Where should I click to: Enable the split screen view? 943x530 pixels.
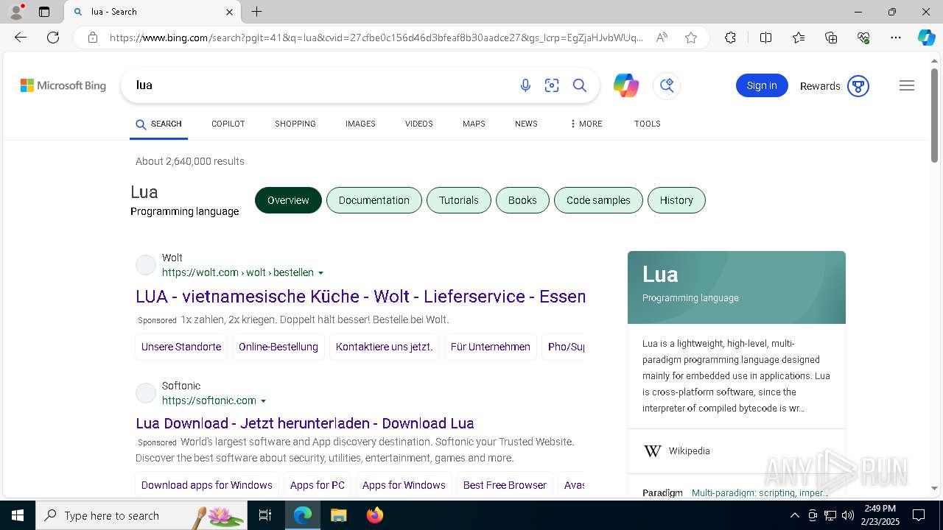(x=765, y=38)
